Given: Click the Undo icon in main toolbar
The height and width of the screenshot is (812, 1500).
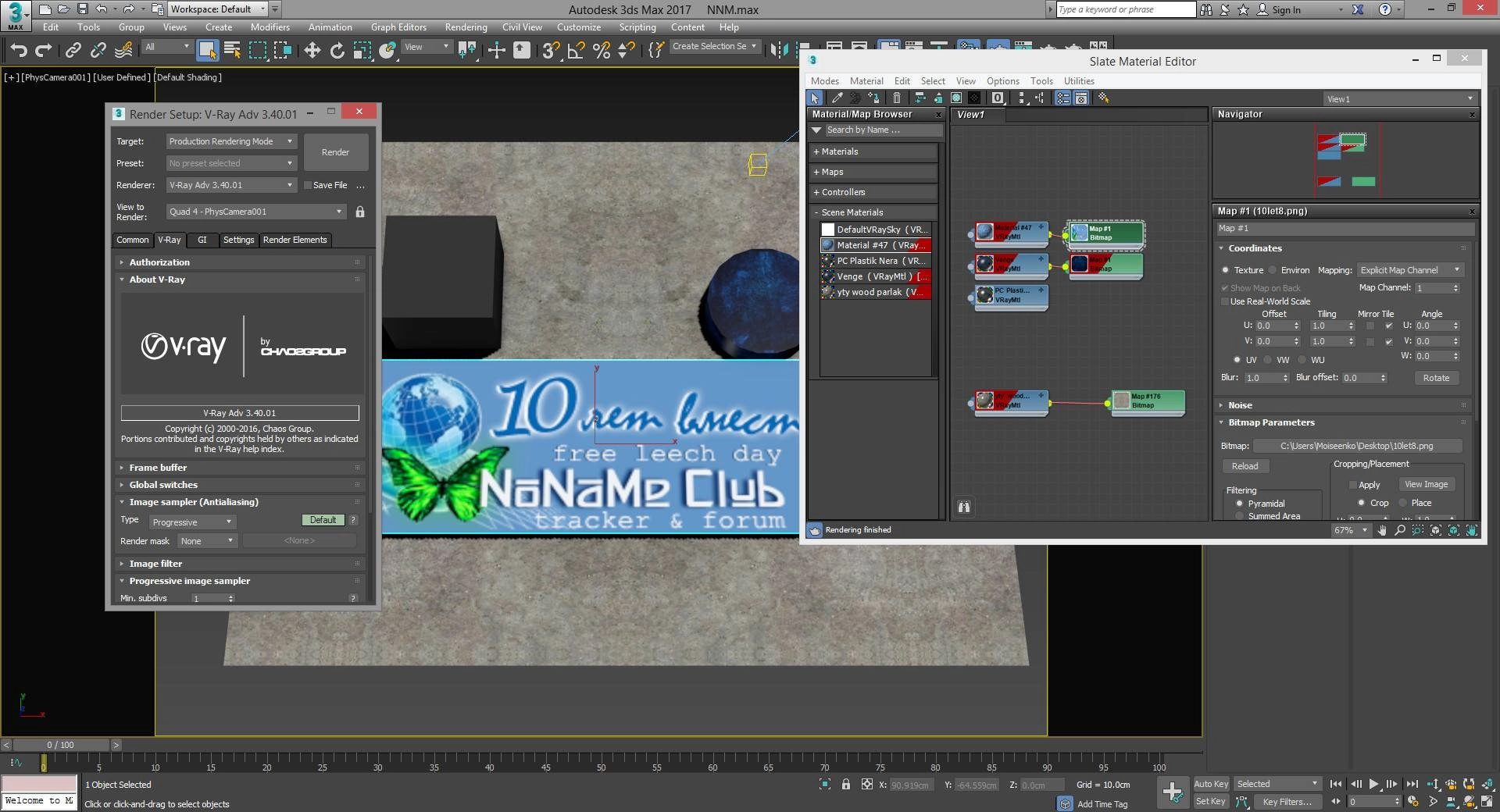Looking at the screenshot, I should click(x=19, y=51).
